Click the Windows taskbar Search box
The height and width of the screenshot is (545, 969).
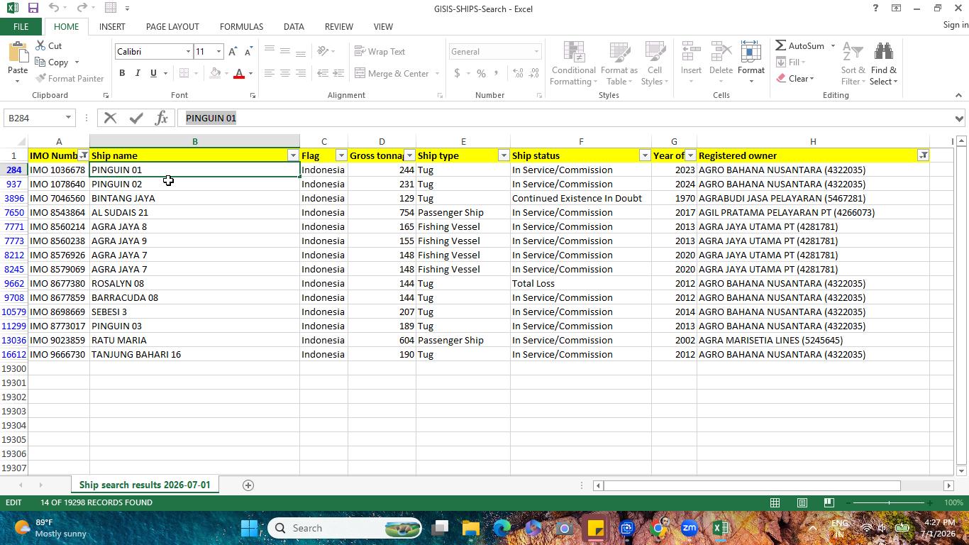pos(344,528)
